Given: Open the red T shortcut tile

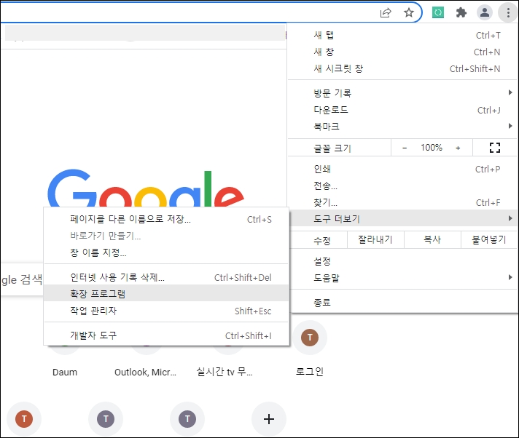Looking at the screenshot, I should pos(24,419).
